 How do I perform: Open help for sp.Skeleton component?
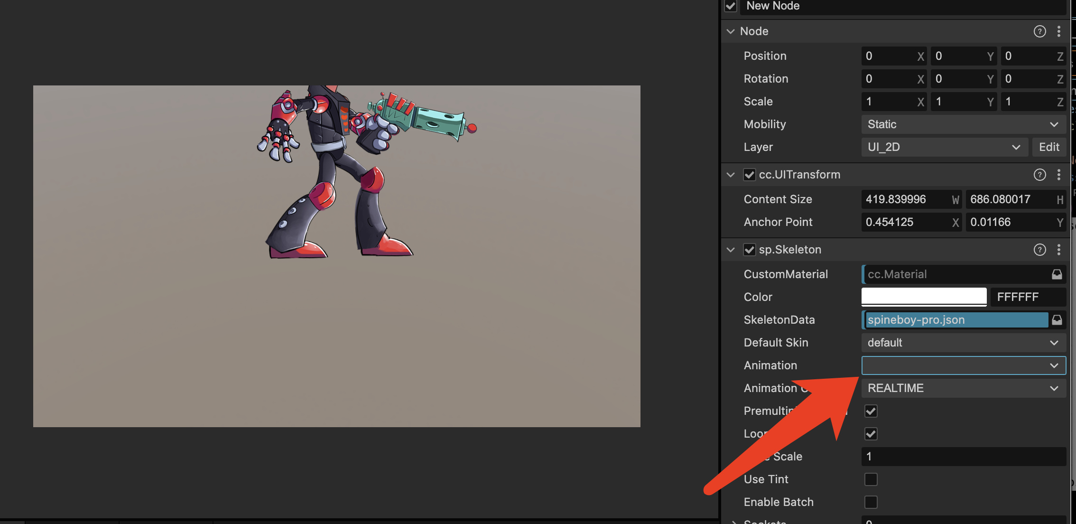1039,250
